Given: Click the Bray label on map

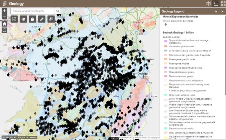Looking at the screenshot, I should coord(149,83).
